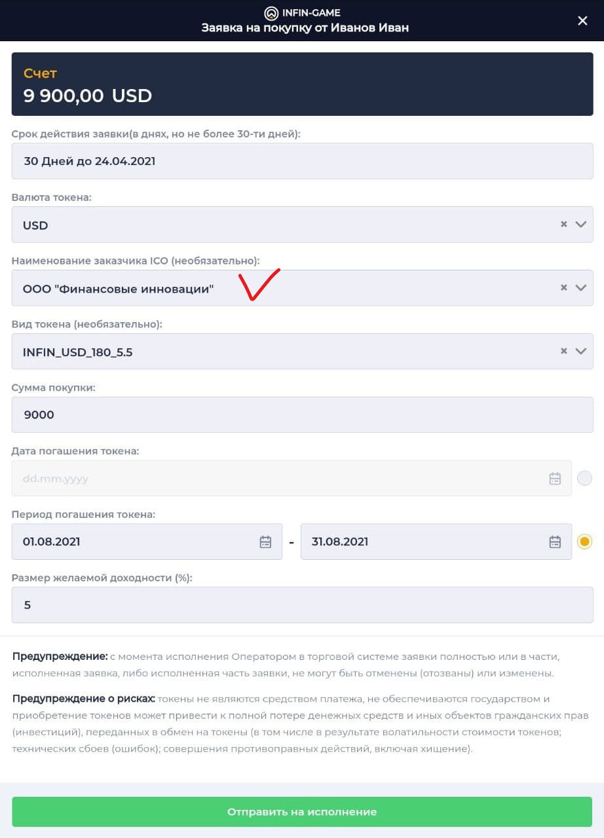
Task: Open calendar for period start 01.08.2021
Action: tap(265, 541)
